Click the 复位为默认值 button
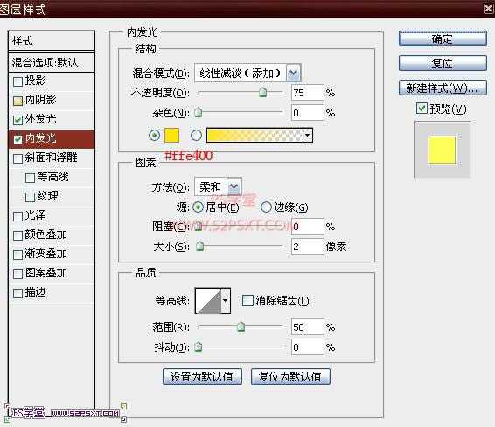This screenshot has height=427, width=495. pos(290,376)
